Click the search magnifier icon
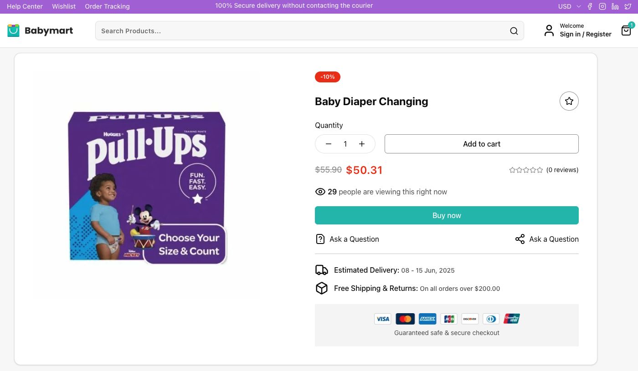The image size is (638, 371). [x=514, y=31]
